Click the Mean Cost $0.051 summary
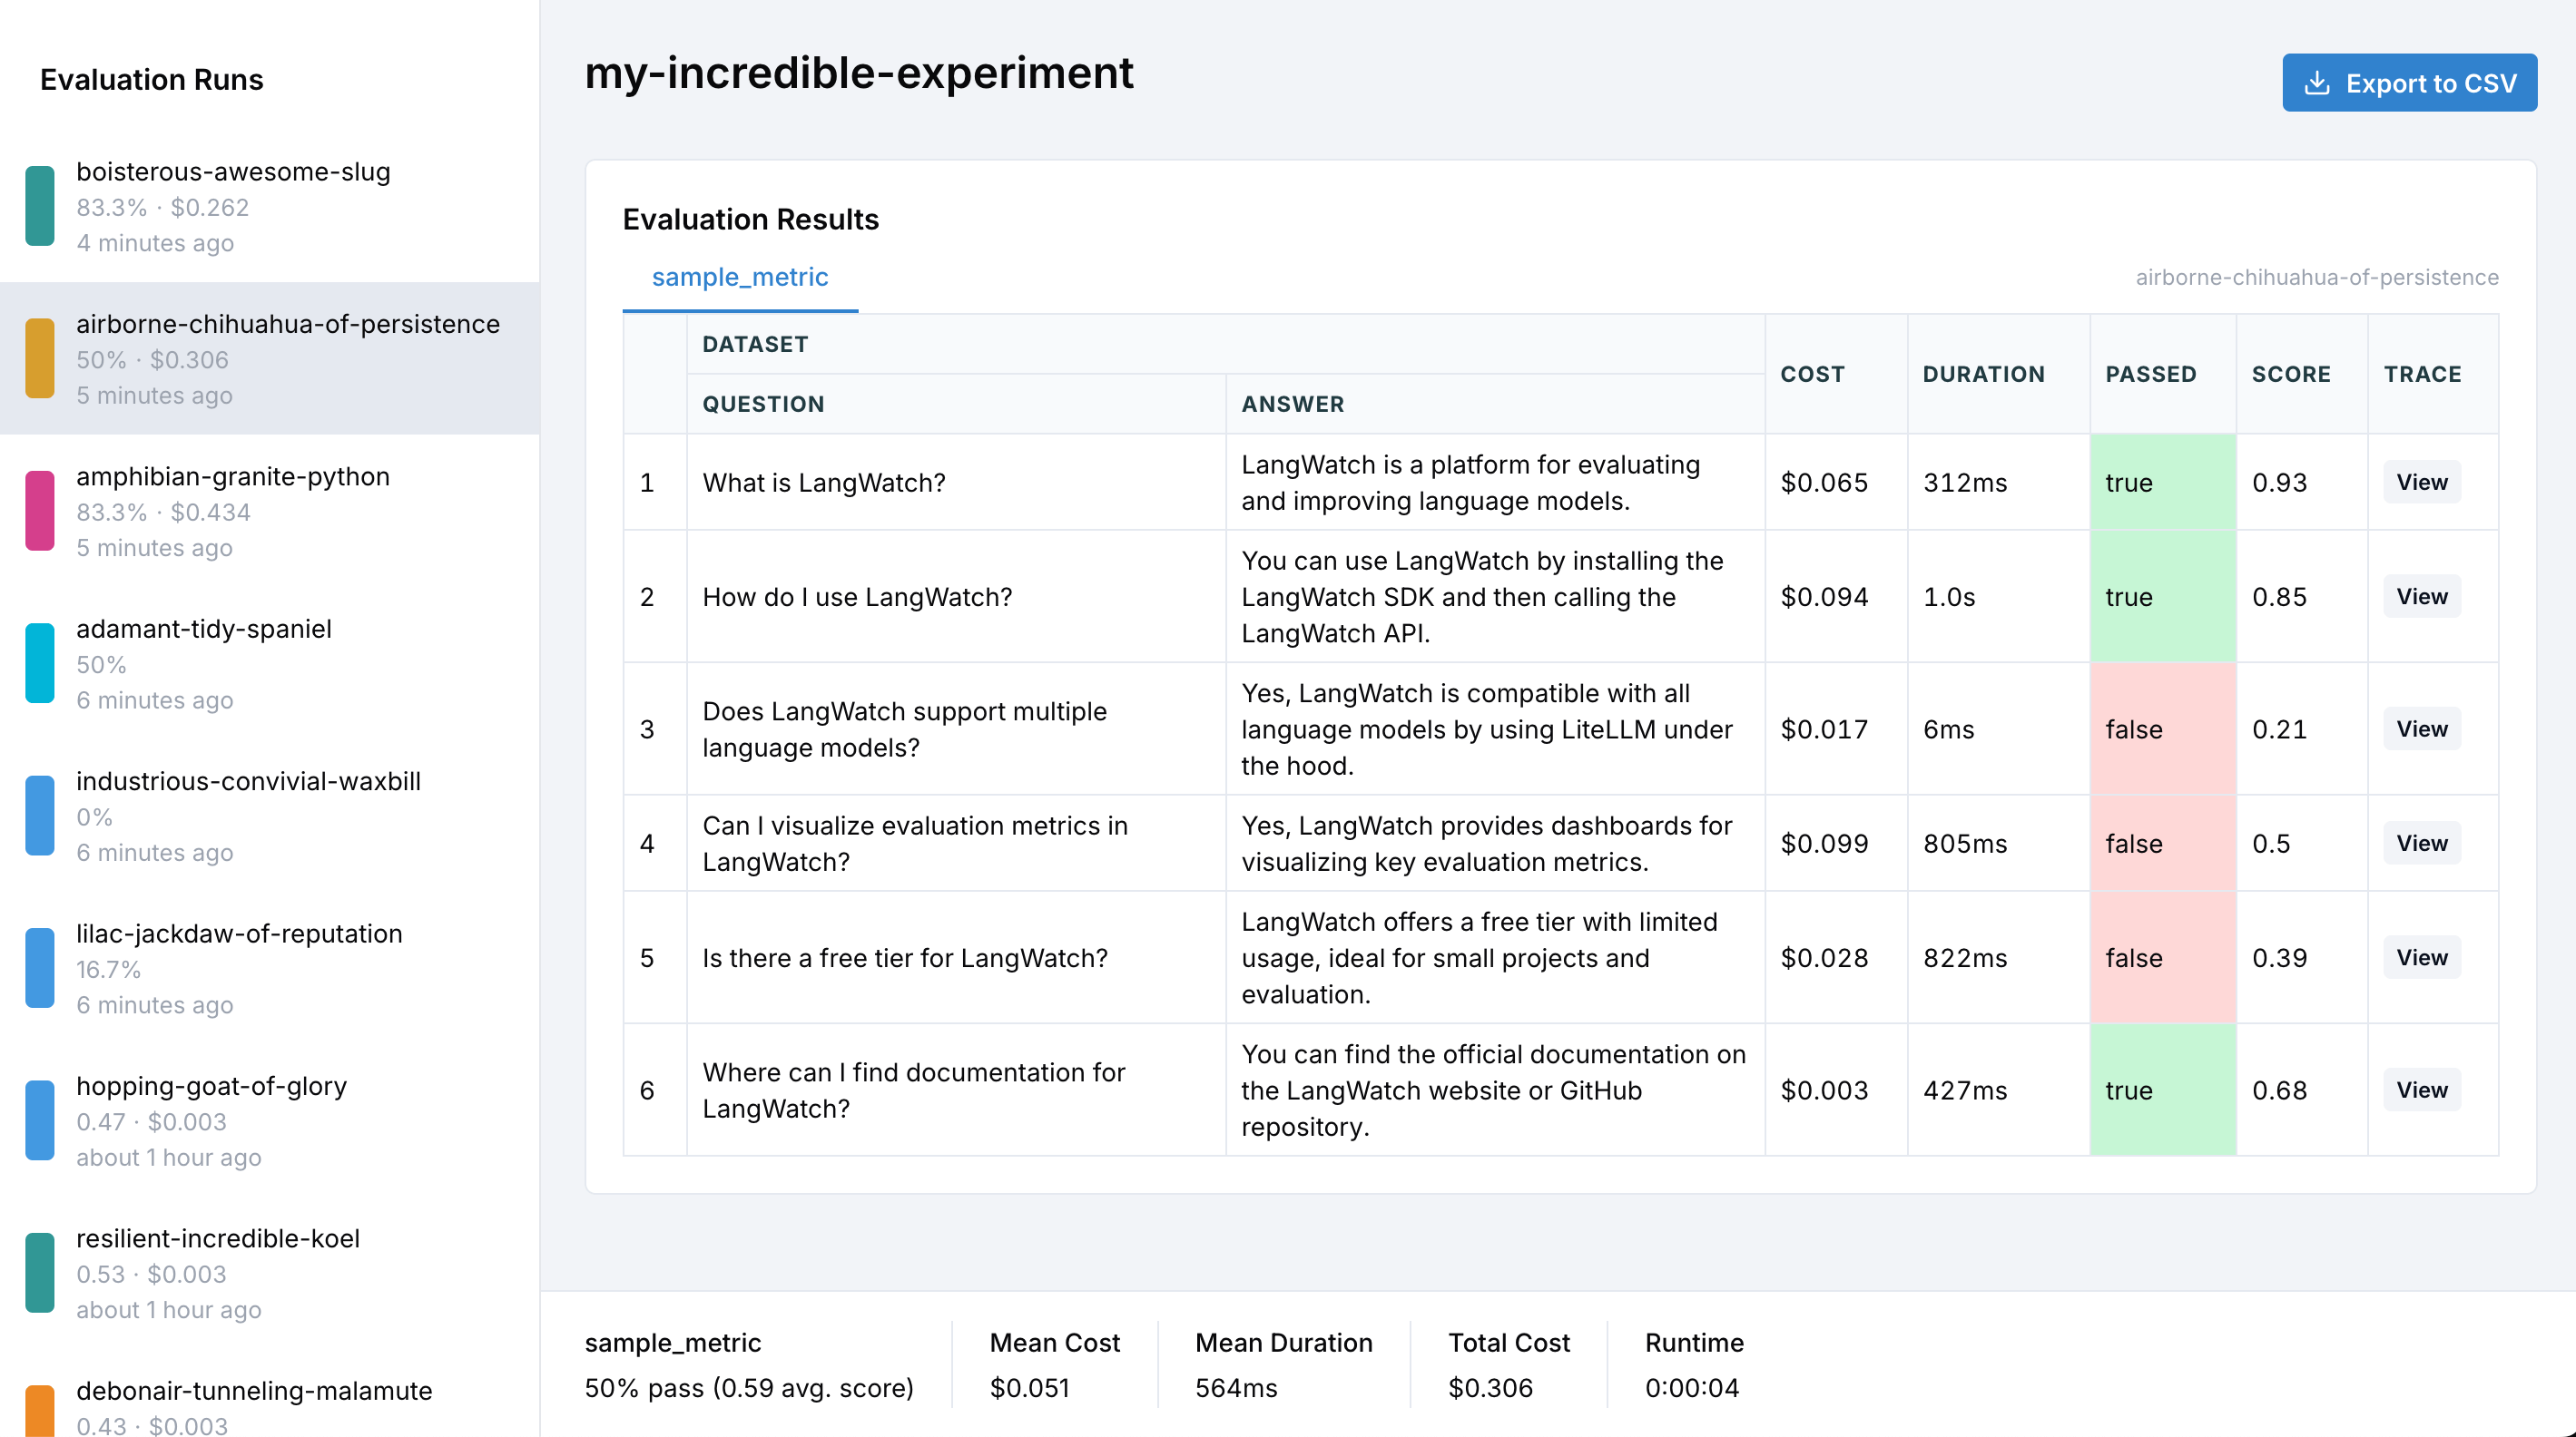The height and width of the screenshot is (1437, 2576). (x=1054, y=1365)
